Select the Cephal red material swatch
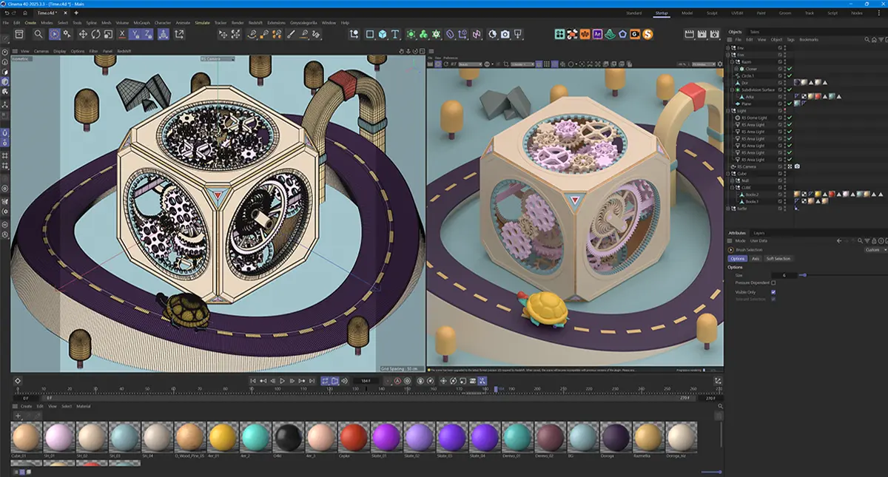Viewport: 888px width, 477px height. [x=354, y=436]
